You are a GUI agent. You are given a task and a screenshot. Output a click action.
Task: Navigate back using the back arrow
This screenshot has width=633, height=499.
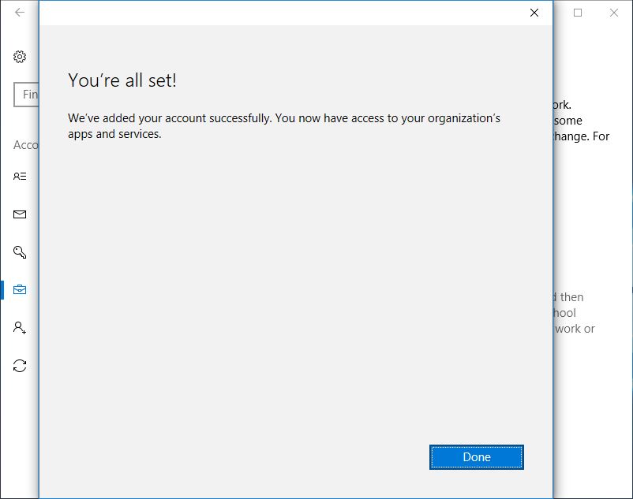(19, 13)
